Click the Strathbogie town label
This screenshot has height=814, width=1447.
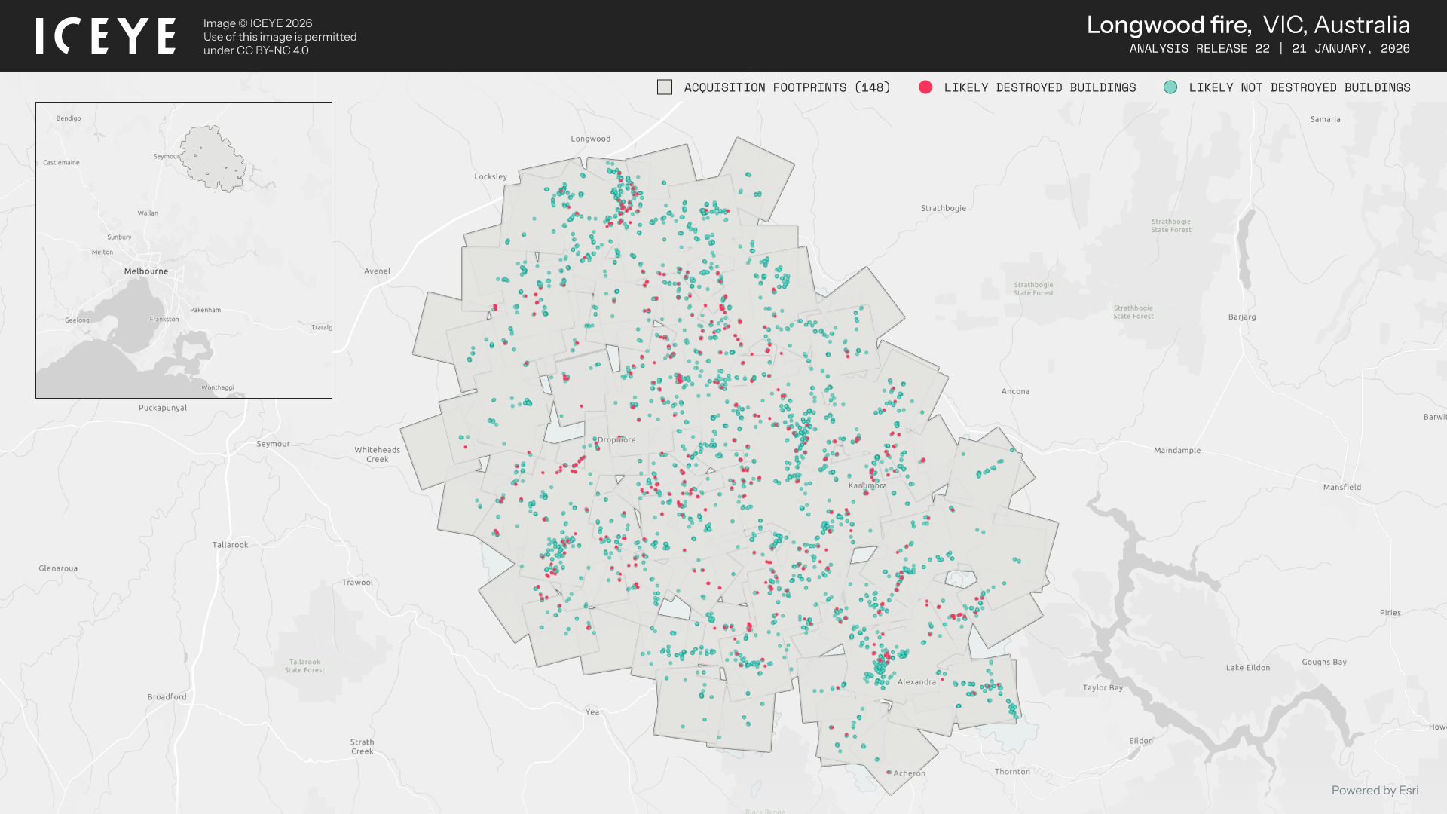tap(943, 208)
